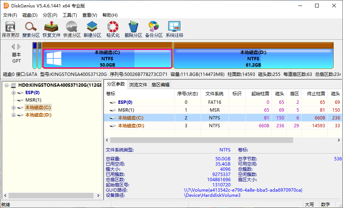
Task: Collapse the HD0:KINGSTONSA400S37120G disk tree node
Action: (x=7, y=85)
